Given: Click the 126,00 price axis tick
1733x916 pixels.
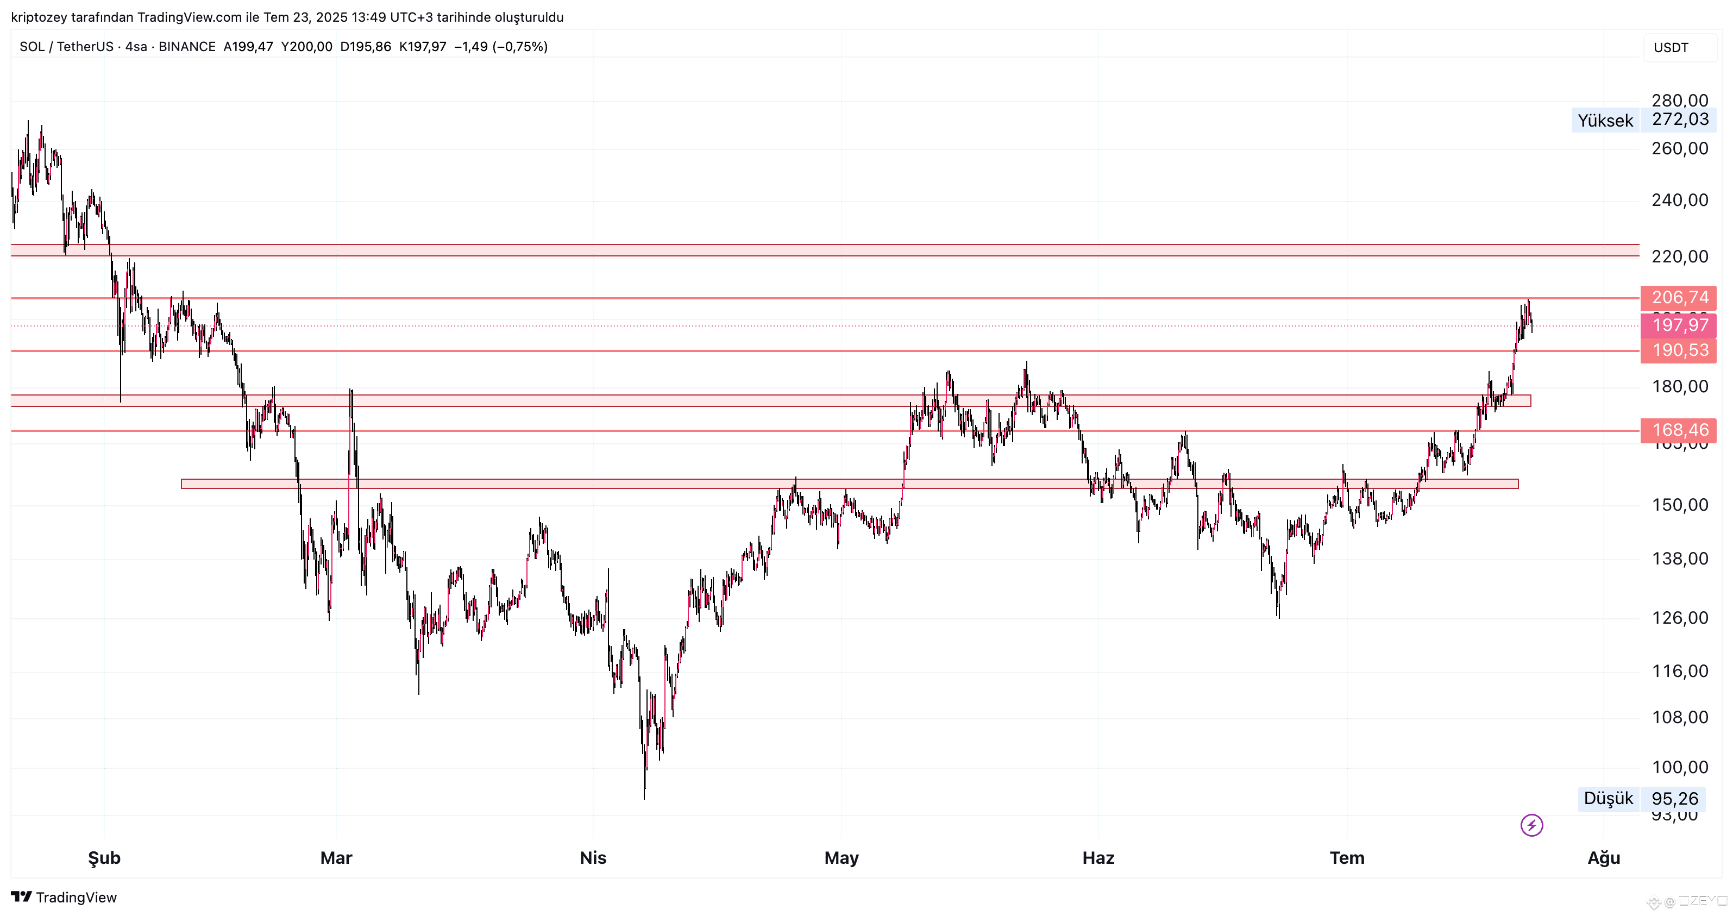Looking at the screenshot, I should (x=1680, y=618).
